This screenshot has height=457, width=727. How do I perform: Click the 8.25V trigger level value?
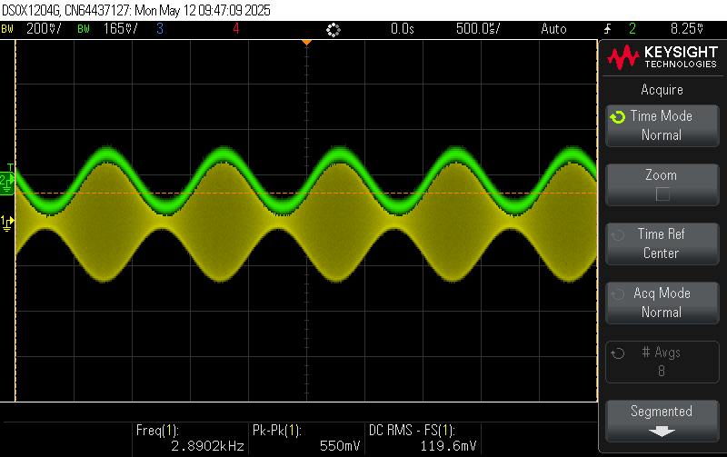685,29
